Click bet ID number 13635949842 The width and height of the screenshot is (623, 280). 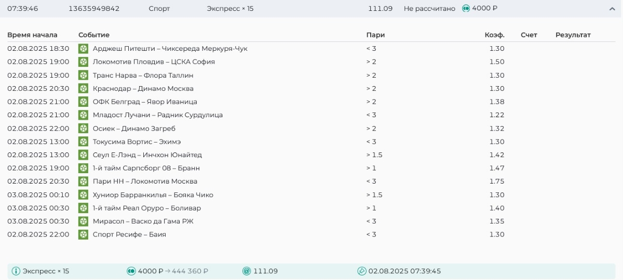coord(94,9)
